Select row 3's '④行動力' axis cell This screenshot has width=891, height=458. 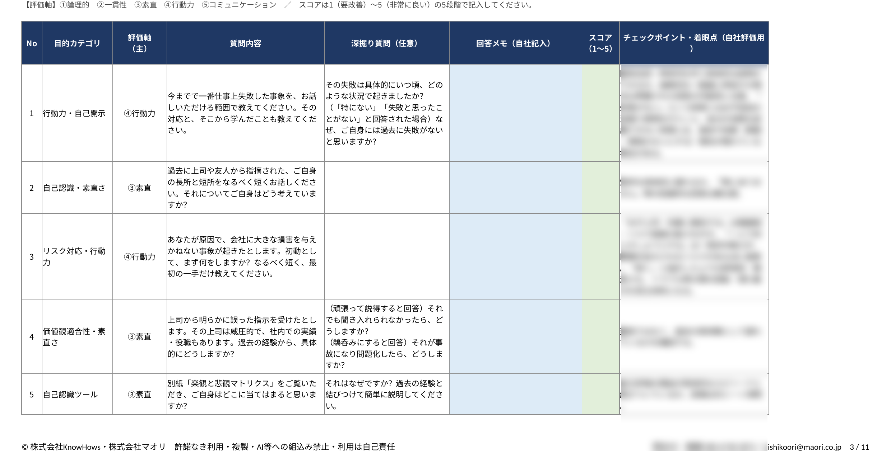[140, 256]
